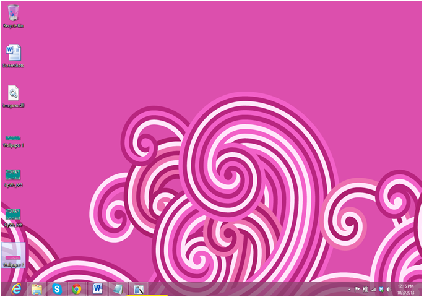
Task: Open the last pinned taskbar app
Action: pos(138,289)
